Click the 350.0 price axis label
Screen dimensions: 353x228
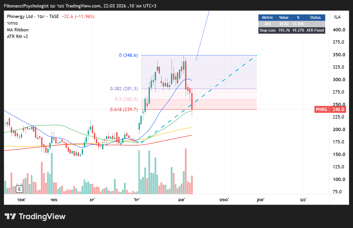coord(339,55)
